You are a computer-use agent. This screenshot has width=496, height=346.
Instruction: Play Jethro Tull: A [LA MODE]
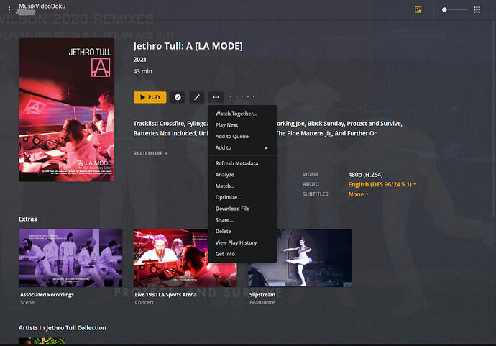point(150,97)
